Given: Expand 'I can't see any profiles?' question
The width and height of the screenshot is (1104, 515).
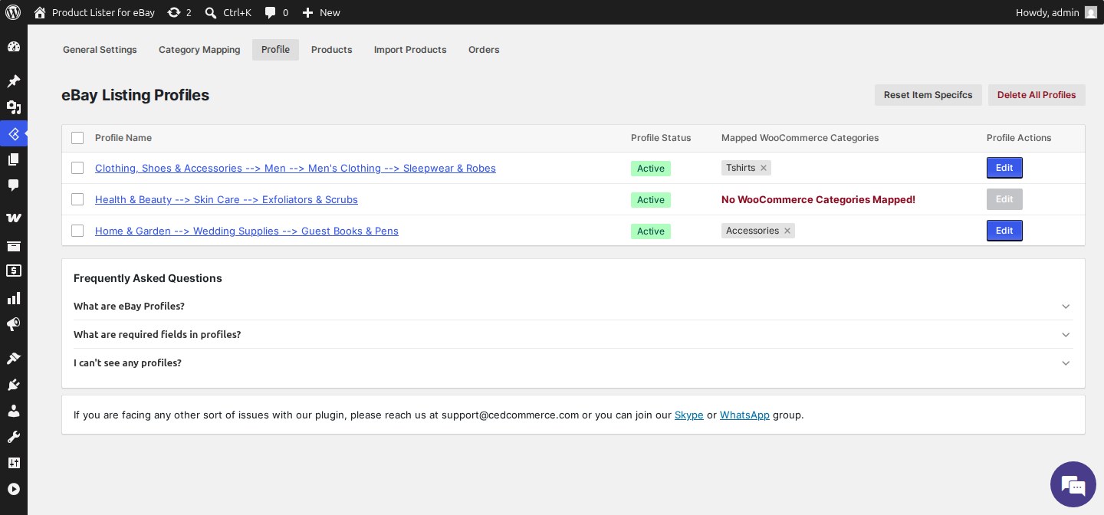Looking at the screenshot, I should pos(573,362).
